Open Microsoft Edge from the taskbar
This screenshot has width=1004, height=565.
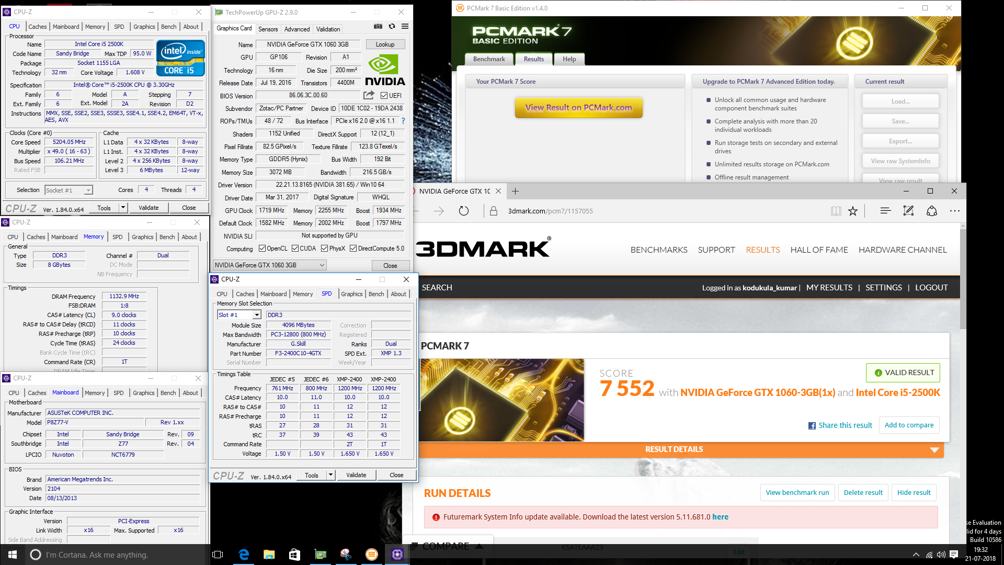pyautogui.click(x=244, y=555)
